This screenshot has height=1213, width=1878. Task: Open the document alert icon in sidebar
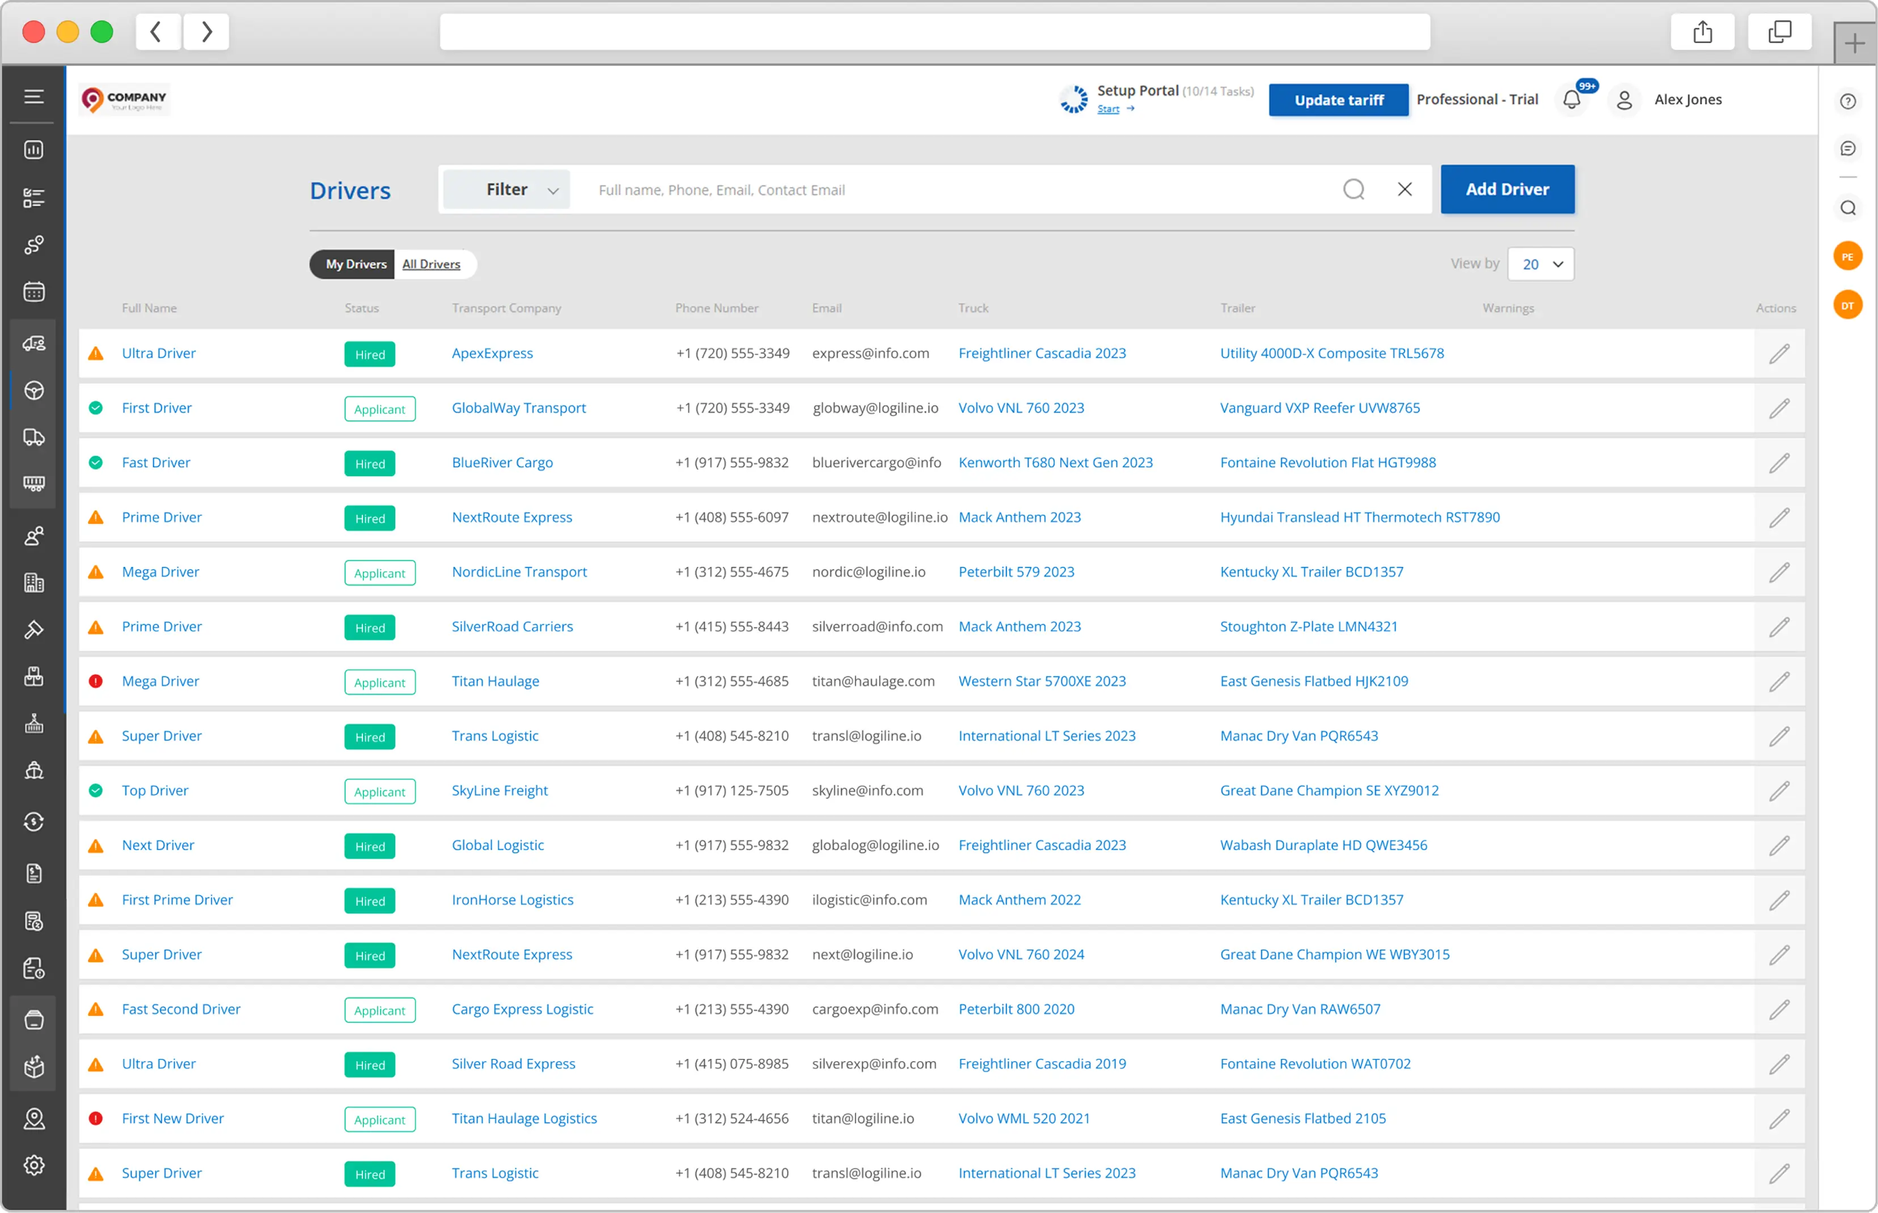click(x=33, y=968)
